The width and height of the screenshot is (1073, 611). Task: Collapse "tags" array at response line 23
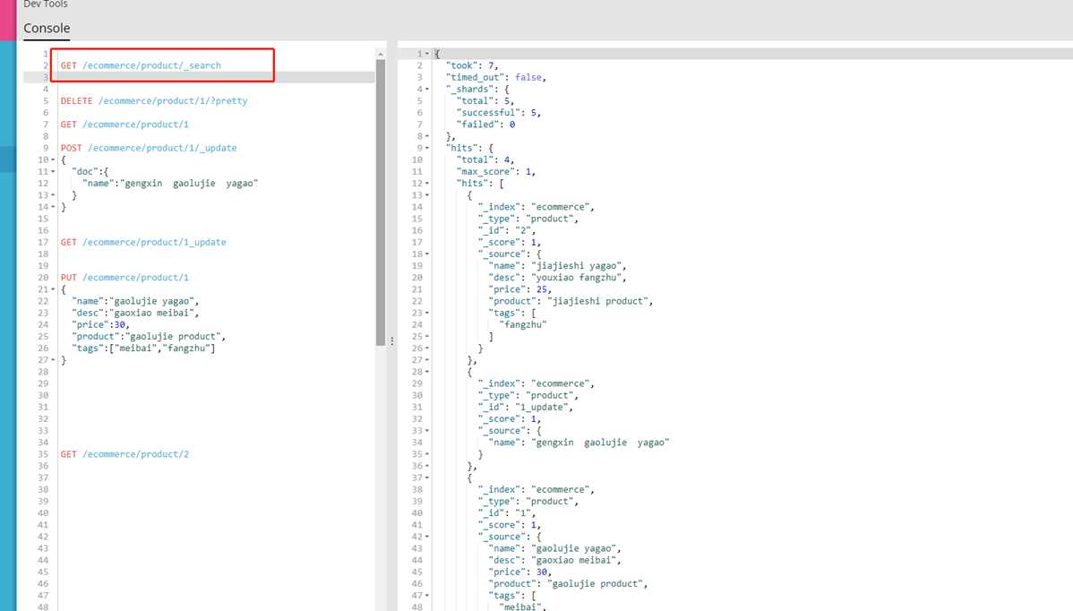[x=428, y=313]
